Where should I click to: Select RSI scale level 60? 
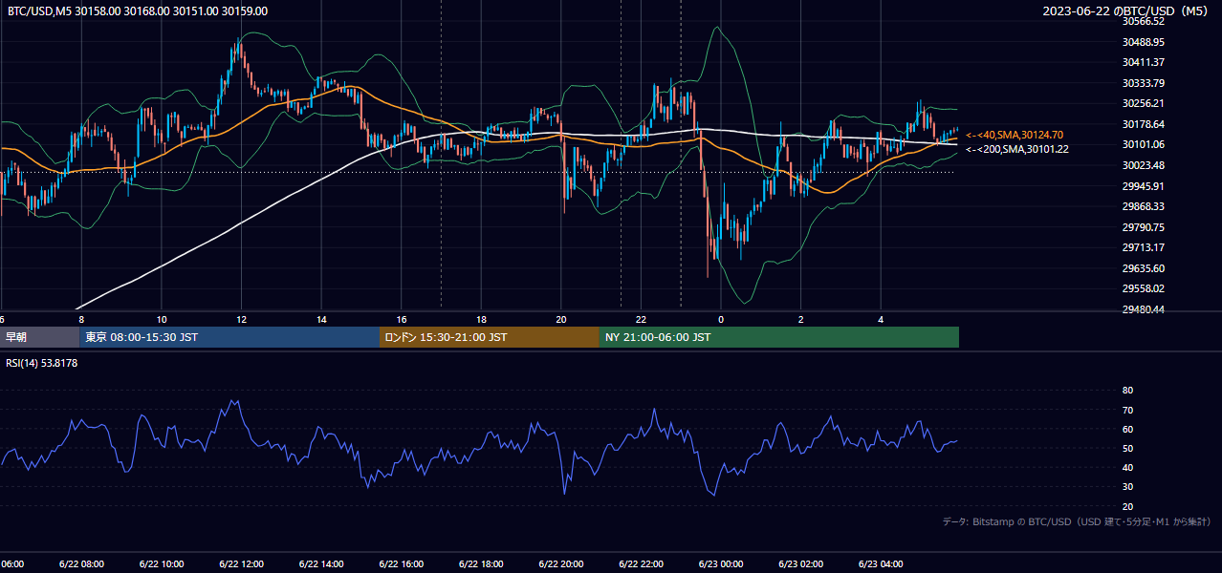[x=1127, y=429]
